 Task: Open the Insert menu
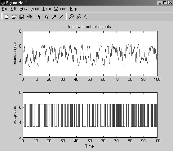tap(35, 9)
